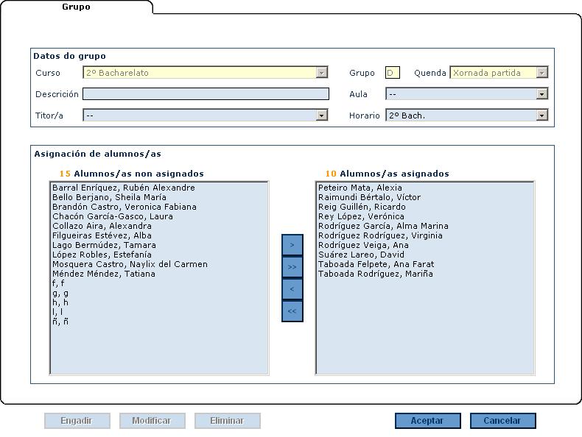Select Barral Enríquez, Rubén Alexandre in unassigned list
The height and width of the screenshot is (437, 582).
(x=123, y=188)
